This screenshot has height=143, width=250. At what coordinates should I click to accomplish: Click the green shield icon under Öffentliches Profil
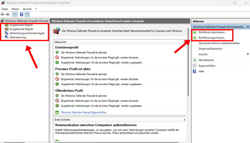click(x=57, y=96)
